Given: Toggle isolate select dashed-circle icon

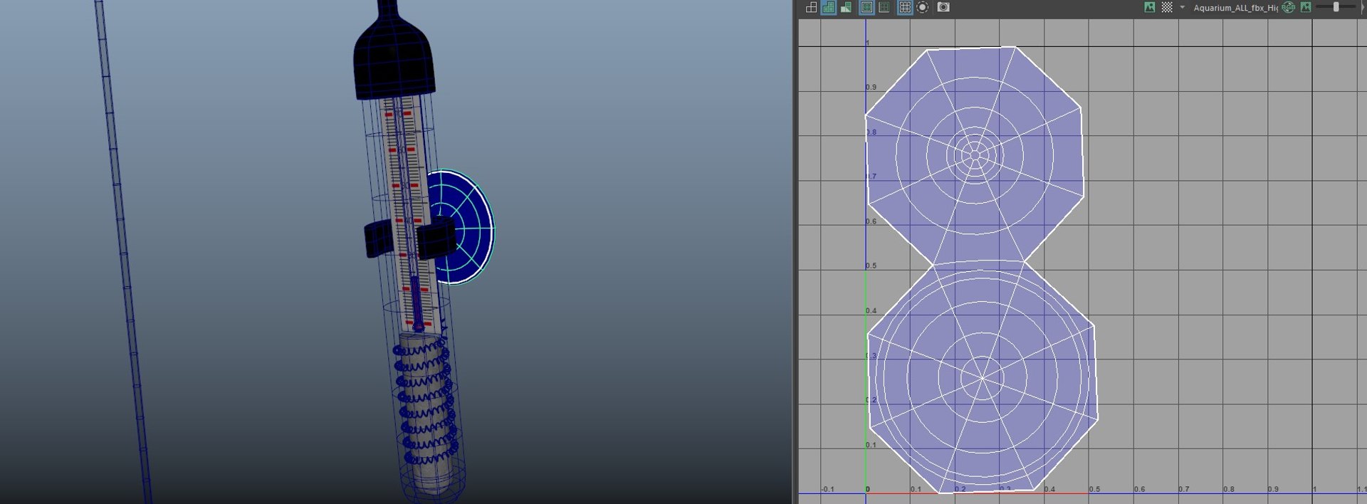Looking at the screenshot, I should (x=923, y=7).
